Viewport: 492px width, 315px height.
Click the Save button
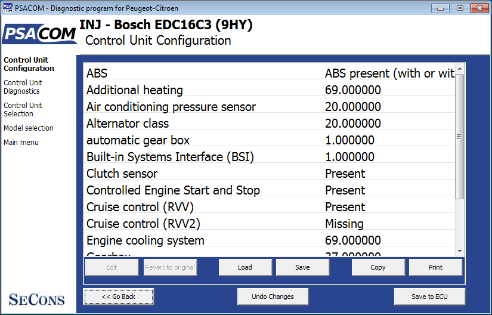tap(302, 267)
